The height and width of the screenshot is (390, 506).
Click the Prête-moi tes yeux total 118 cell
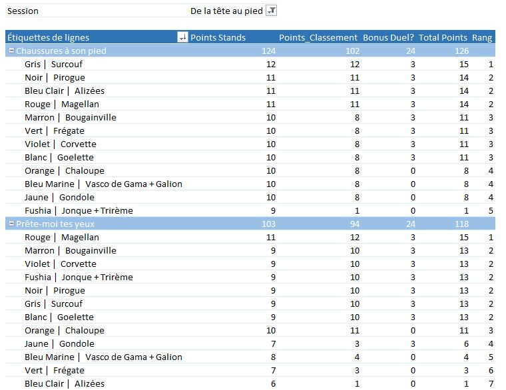click(x=460, y=224)
